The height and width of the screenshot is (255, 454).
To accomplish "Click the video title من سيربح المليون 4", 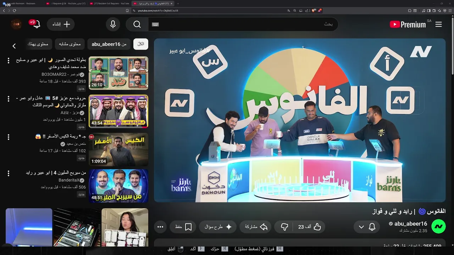I will (56, 172).
